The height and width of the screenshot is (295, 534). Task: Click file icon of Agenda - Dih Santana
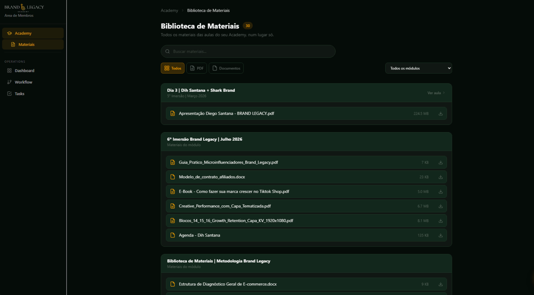(x=173, y=235)
